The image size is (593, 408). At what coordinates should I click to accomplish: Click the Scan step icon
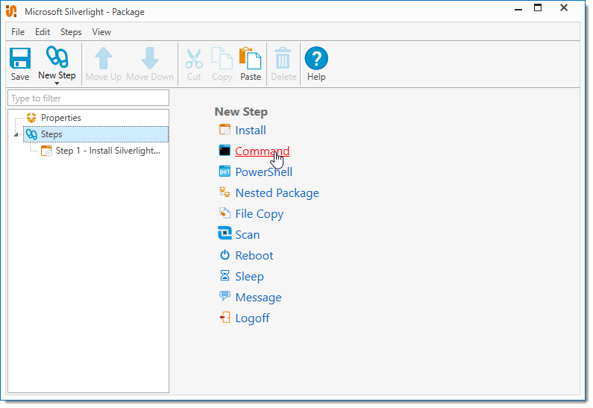pos(225,234)
